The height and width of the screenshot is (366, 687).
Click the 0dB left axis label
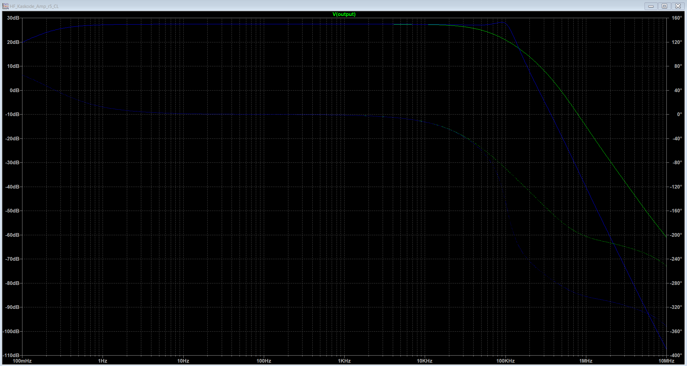(x=14, y=90)
